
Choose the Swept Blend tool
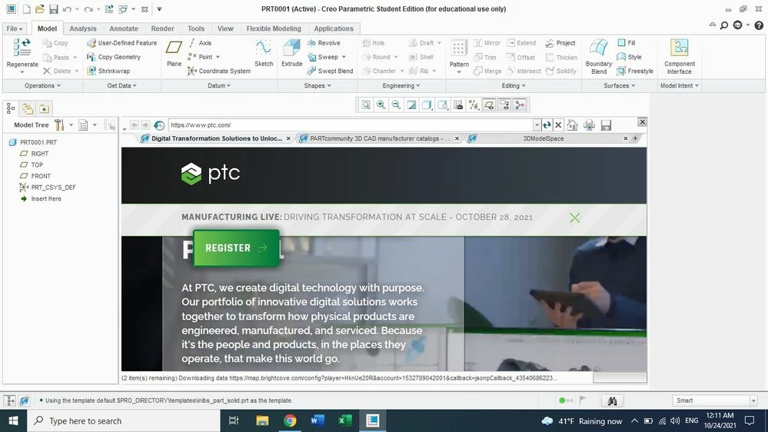(x=330, y=71)
